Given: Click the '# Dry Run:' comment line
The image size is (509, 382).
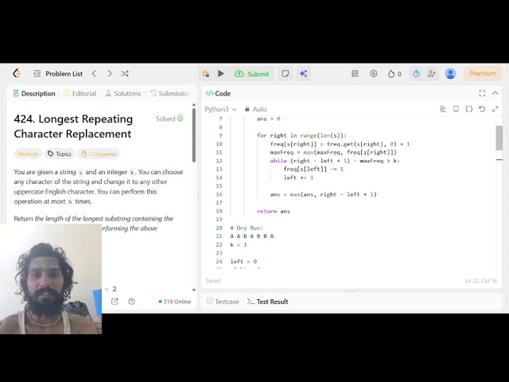Looking at the screenshot, I should (x=247, y=228).
